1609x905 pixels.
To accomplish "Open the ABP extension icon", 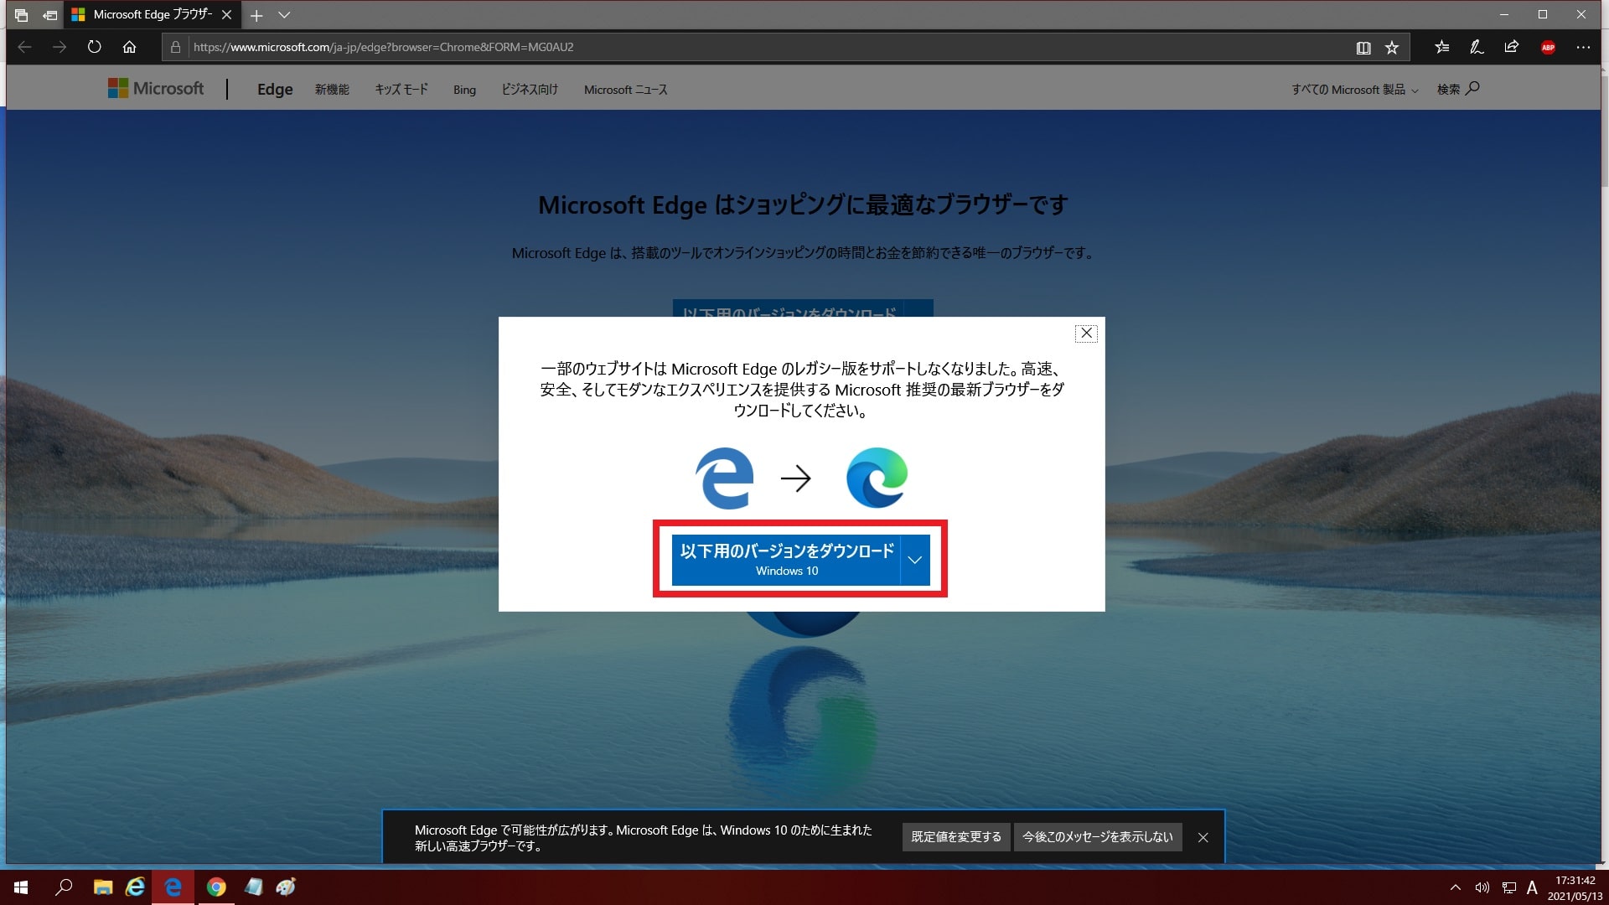I will click(x=1548, y=47).
